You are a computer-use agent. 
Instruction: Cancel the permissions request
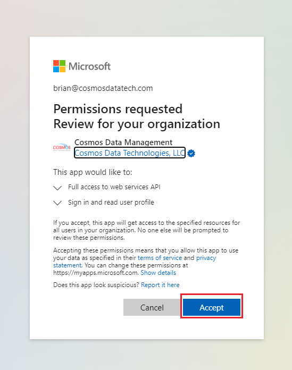152,307
